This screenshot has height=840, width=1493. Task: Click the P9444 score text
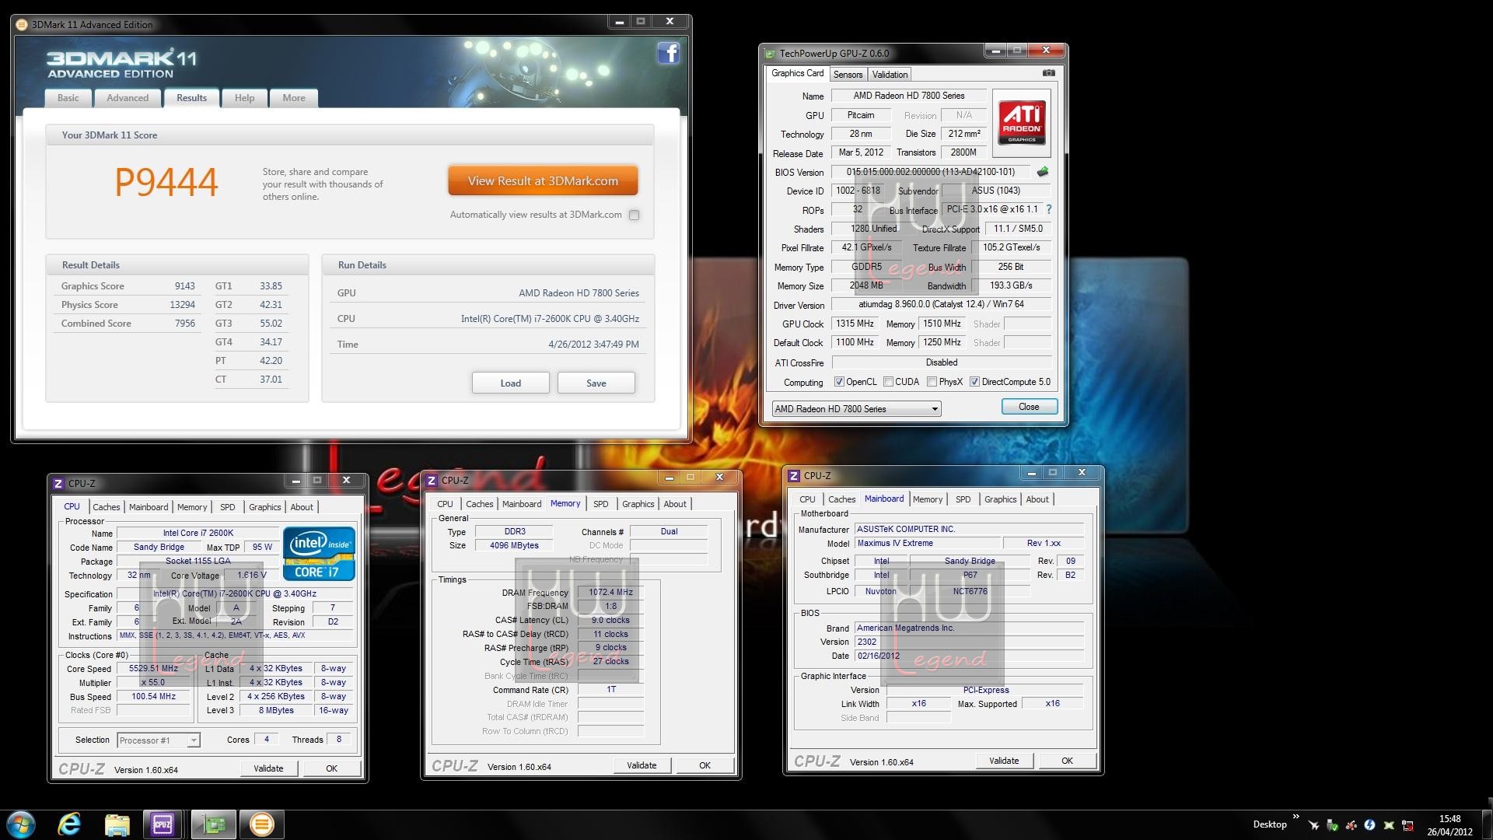pos(166,183)
